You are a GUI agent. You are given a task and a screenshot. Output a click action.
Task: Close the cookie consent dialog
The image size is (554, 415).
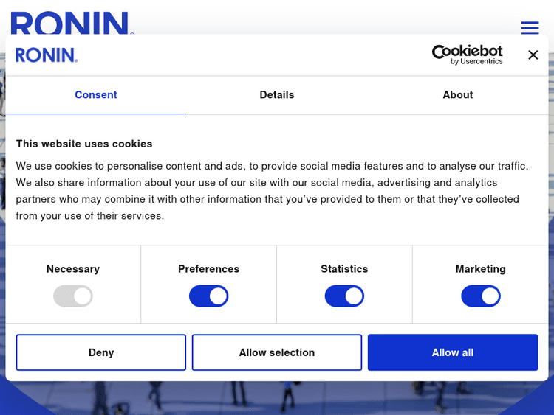pos(533,55)
